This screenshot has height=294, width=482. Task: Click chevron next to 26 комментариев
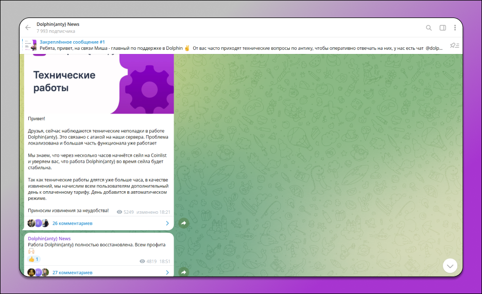[167, 224]
